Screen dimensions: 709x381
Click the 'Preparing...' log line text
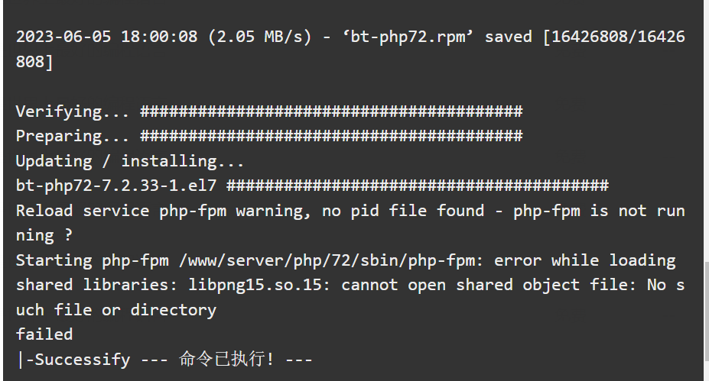point(73,137)
